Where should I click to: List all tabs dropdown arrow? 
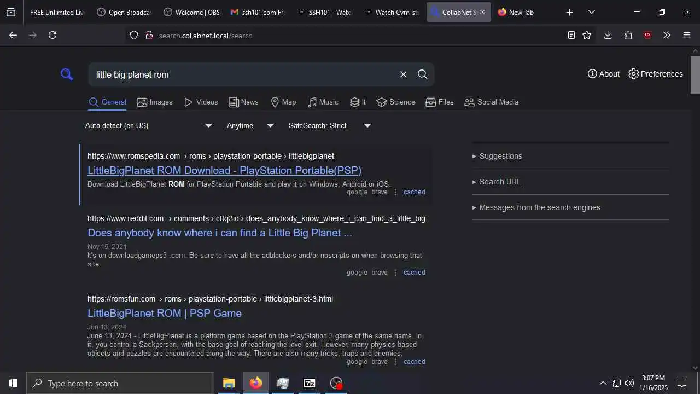coord(591,12)
